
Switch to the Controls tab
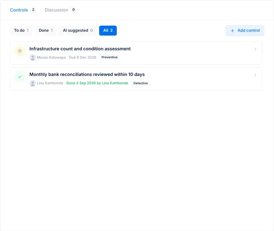coord(19,10)
